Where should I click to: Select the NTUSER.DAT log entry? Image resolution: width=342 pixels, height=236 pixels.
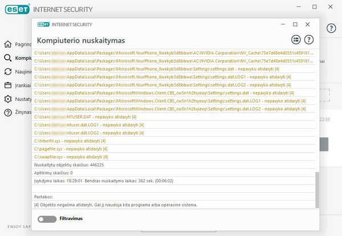pos(85,116)
